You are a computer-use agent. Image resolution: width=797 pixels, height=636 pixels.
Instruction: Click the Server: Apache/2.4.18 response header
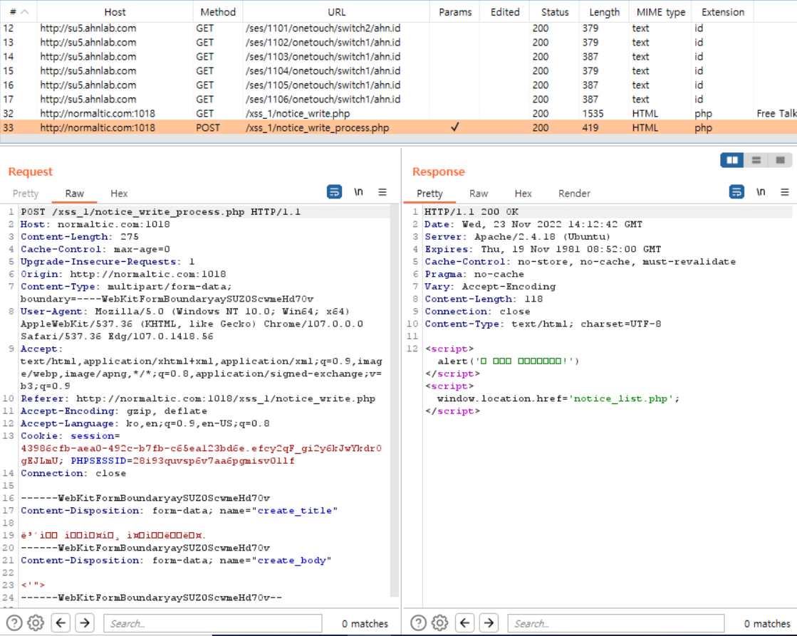click(517, 236)
